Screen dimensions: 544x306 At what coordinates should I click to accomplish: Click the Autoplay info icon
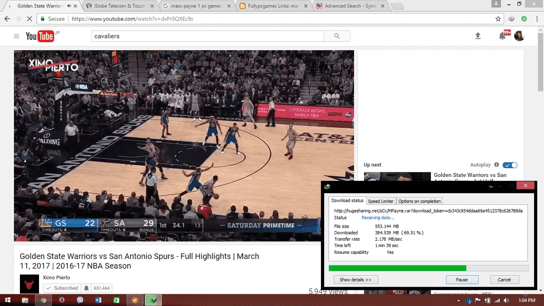[496, 165]
